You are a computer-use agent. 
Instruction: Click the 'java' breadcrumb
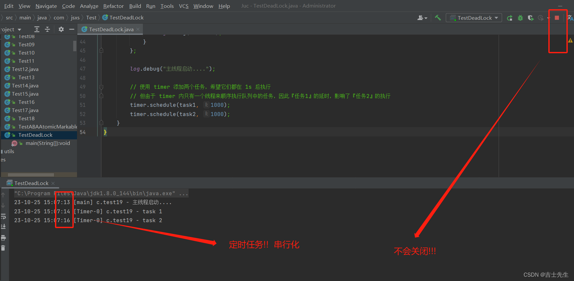[42, 18]
